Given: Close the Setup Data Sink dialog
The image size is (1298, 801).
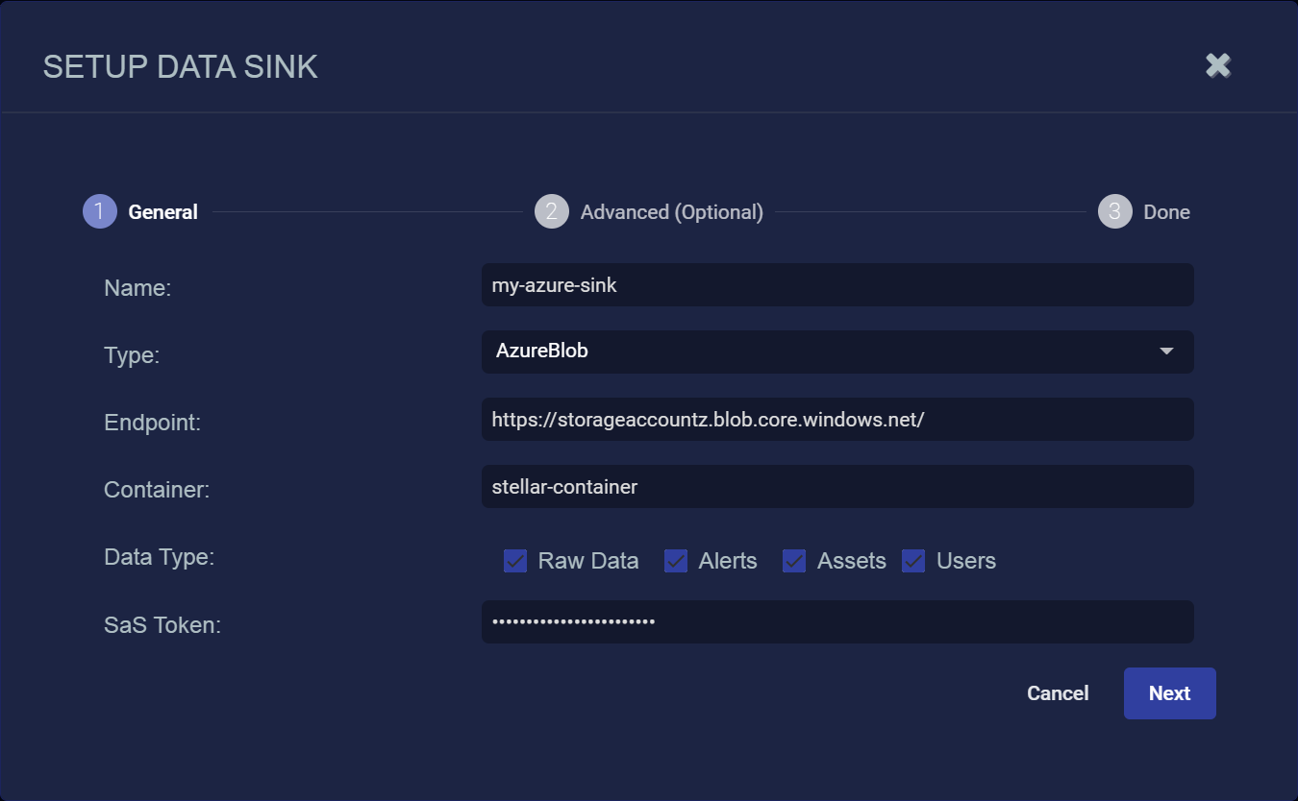Looking at the screenshot, I should click(x=1218, y=65).
